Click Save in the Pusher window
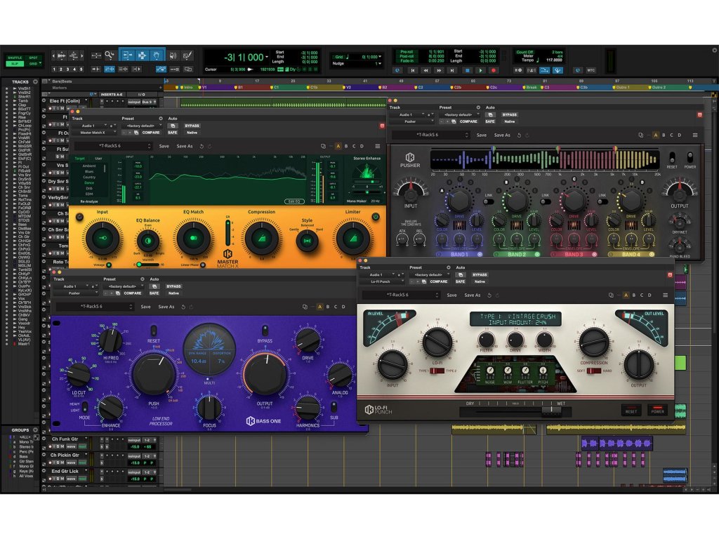 pyautogui.click(x=482, y=135)
